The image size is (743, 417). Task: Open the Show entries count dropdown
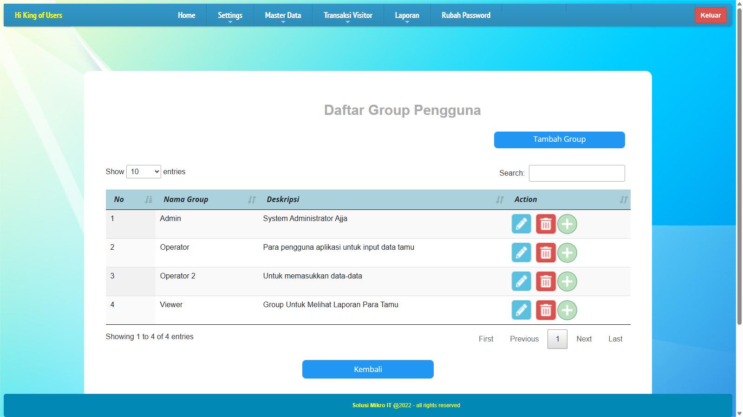click(x=143, y=172)
